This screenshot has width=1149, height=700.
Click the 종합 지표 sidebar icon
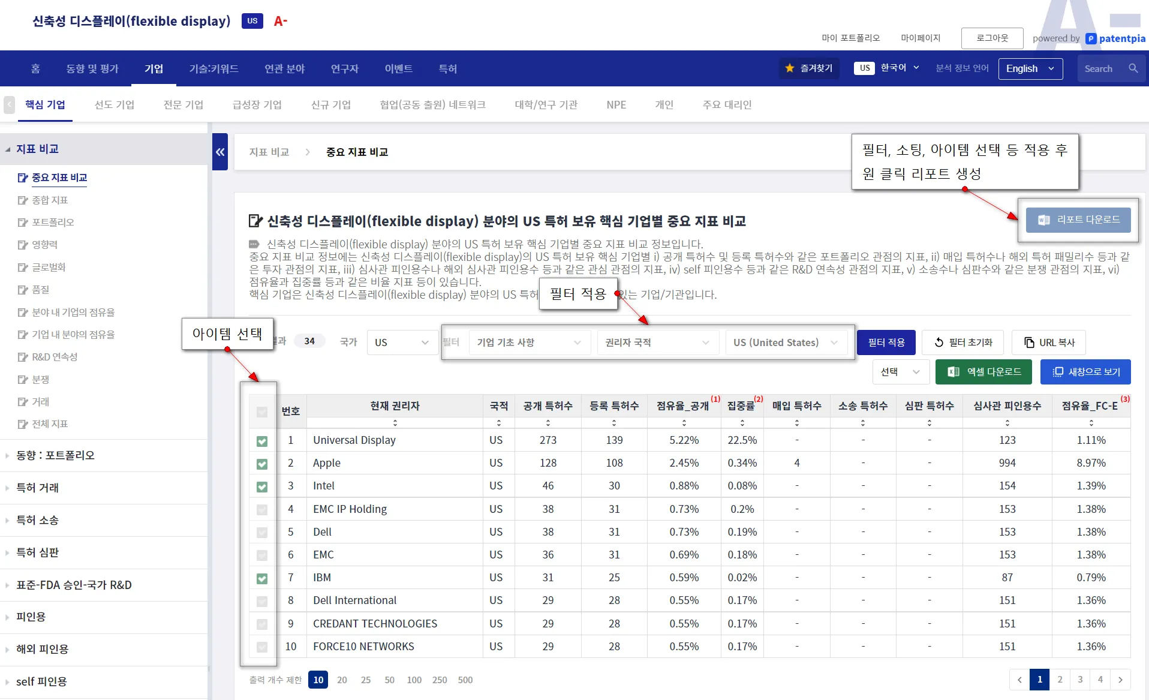23,200
